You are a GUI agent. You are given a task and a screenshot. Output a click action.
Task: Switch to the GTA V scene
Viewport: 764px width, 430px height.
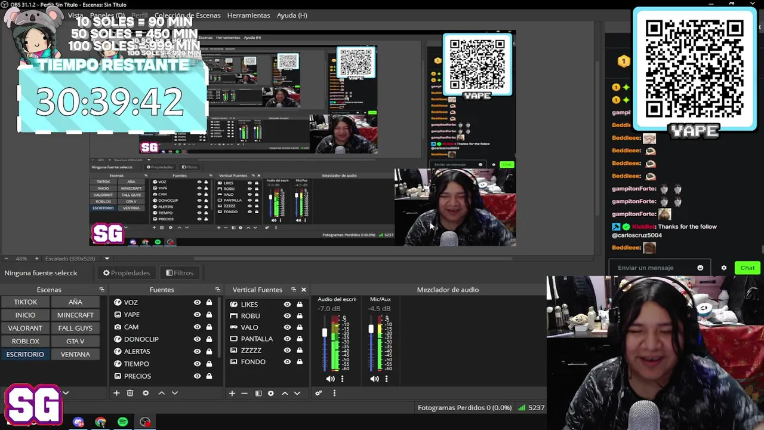(75, 341)
